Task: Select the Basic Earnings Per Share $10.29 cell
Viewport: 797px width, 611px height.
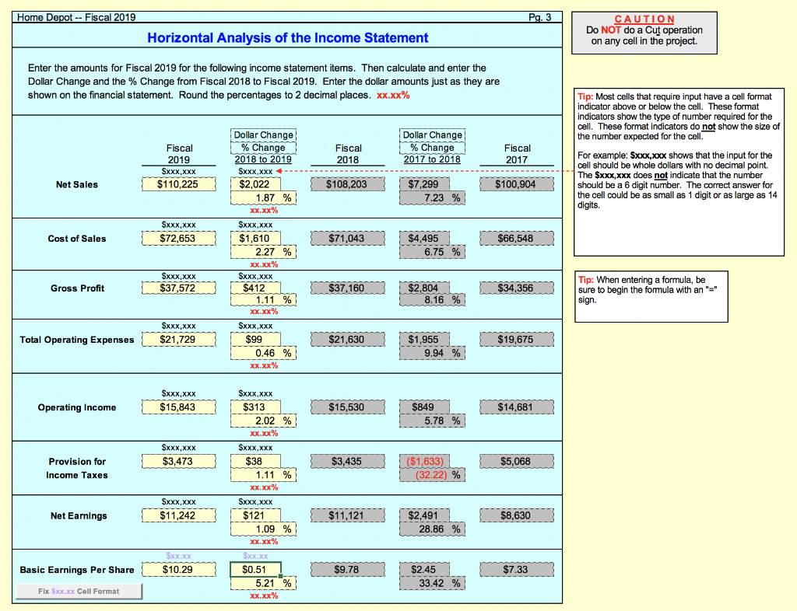Action: pyautogui.click(x=178, y=569)
